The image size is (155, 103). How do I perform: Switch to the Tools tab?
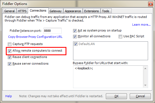click(106, 11)
